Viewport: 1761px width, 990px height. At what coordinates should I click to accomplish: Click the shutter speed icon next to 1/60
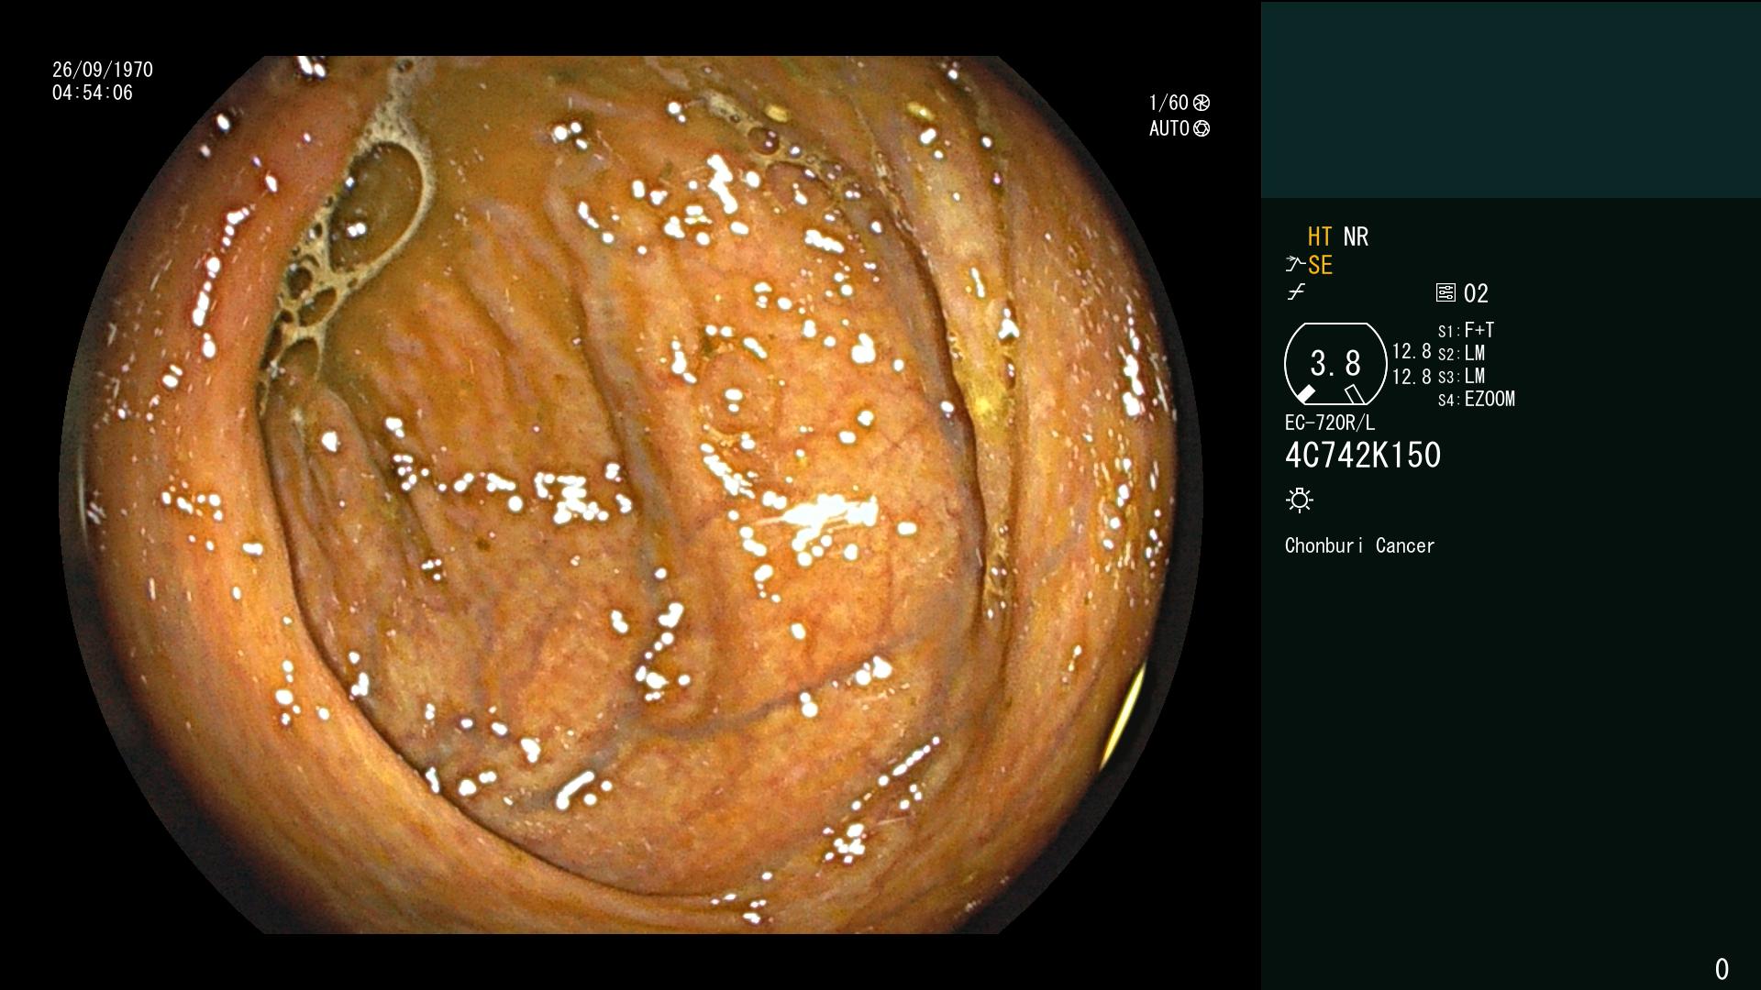[1202, 103]
